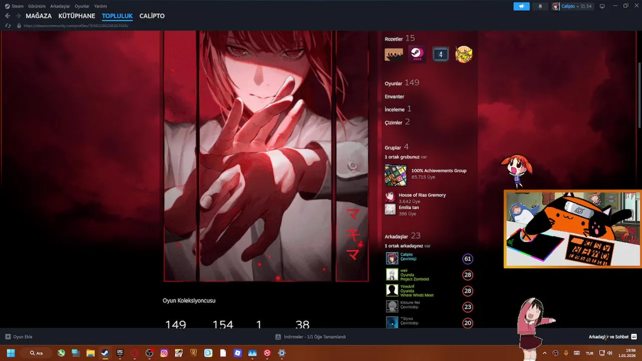The width and height of the screenshot is (642, 361).
Task: Open File Explorer from the taskbar
Action: 90,353
